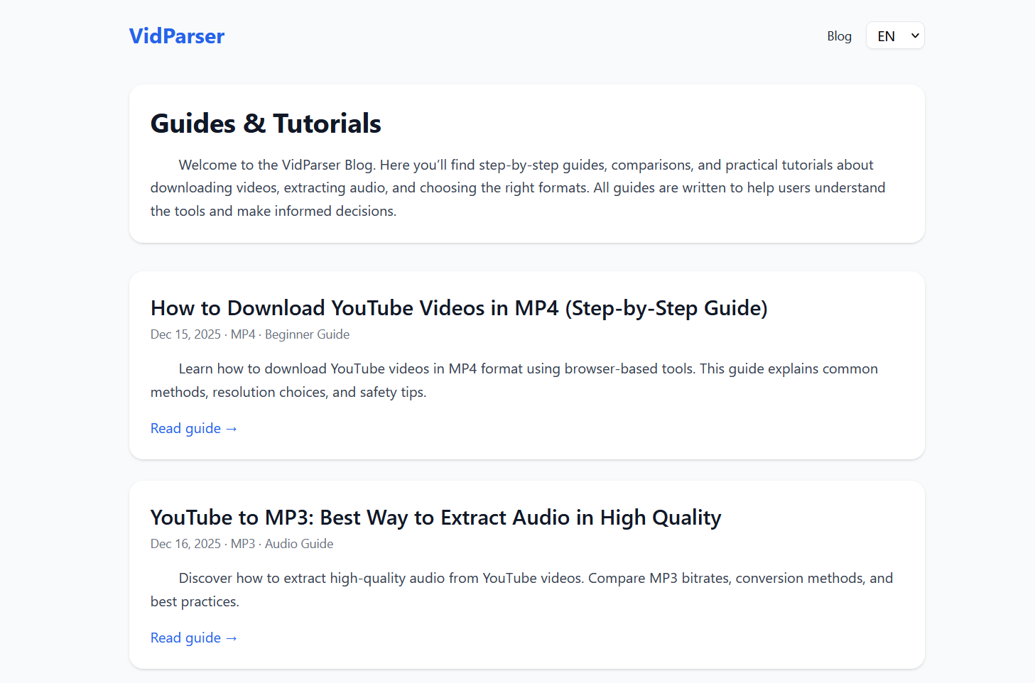Screen dimensions: 1035x683
Task: Click the MP3 tag on the second article
Action: coord(242,543)
